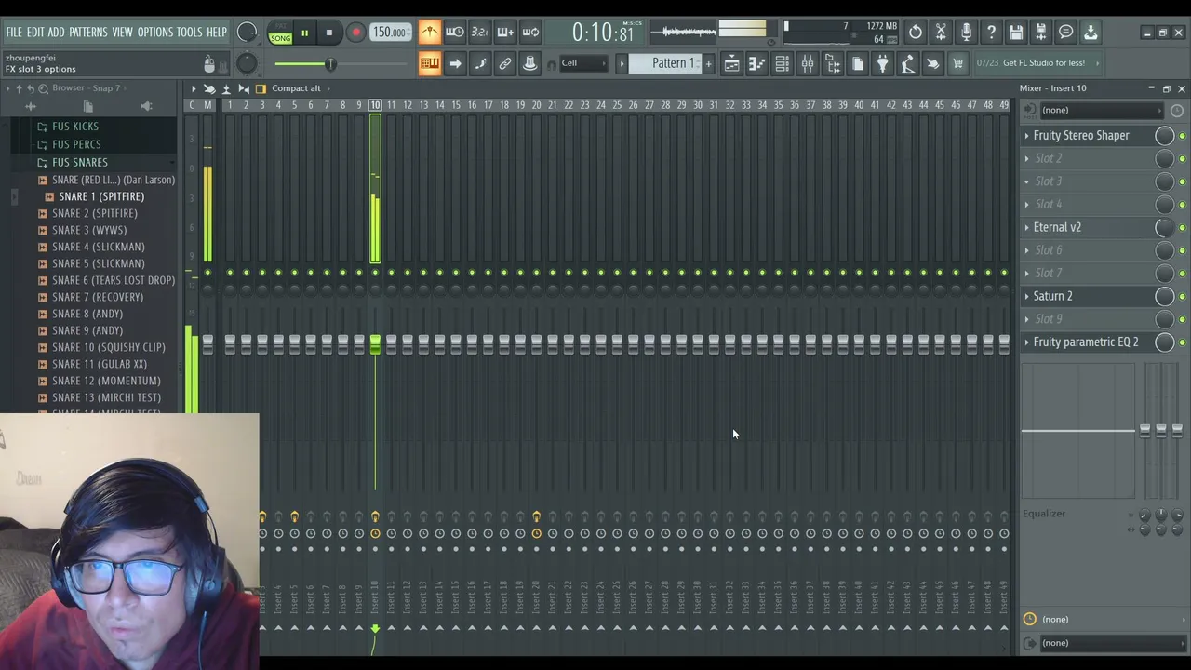Image resolution: width=1191 pixels, height=670 pixels.
Task: Click the browser files tab icon
Action: click(88, 107)
